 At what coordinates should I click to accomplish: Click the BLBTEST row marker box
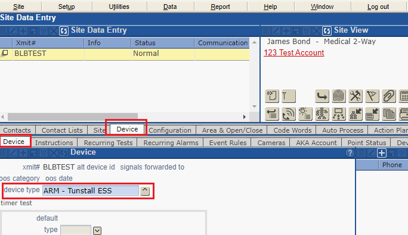point(5,53)
